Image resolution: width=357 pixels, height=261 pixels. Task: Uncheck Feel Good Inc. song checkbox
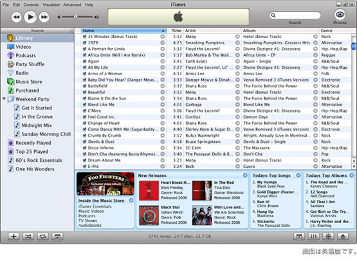(84, 117)
